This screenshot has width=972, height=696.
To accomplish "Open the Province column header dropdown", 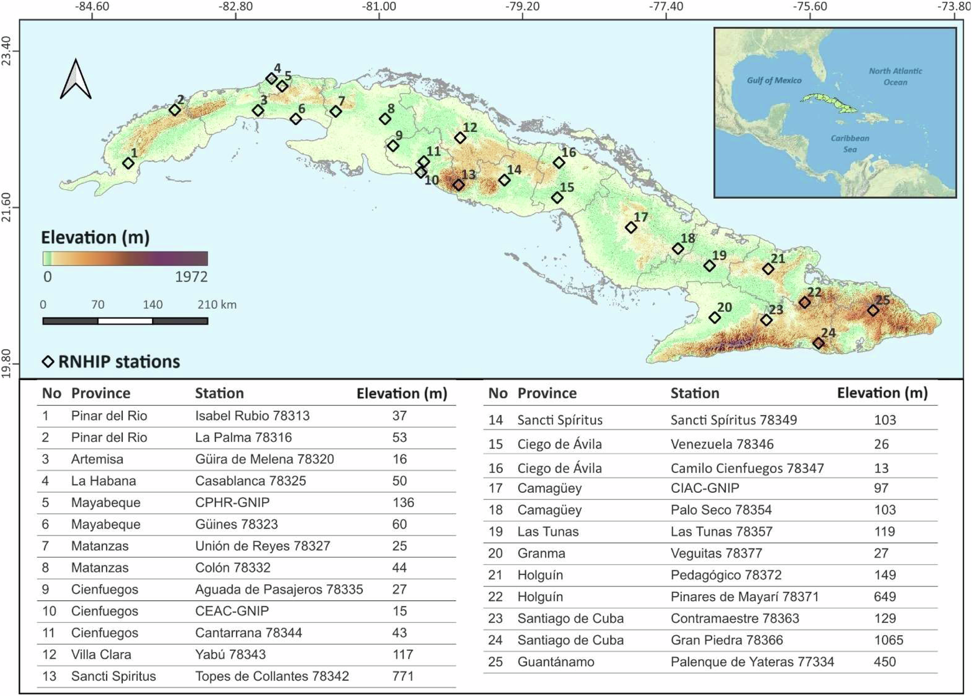I will (100, 393).
